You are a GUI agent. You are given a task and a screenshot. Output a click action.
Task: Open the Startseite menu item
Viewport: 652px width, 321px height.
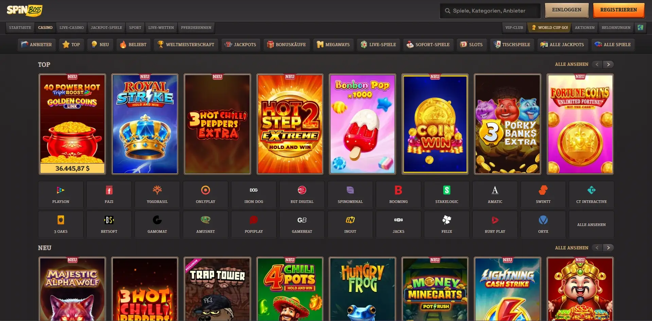20,27
